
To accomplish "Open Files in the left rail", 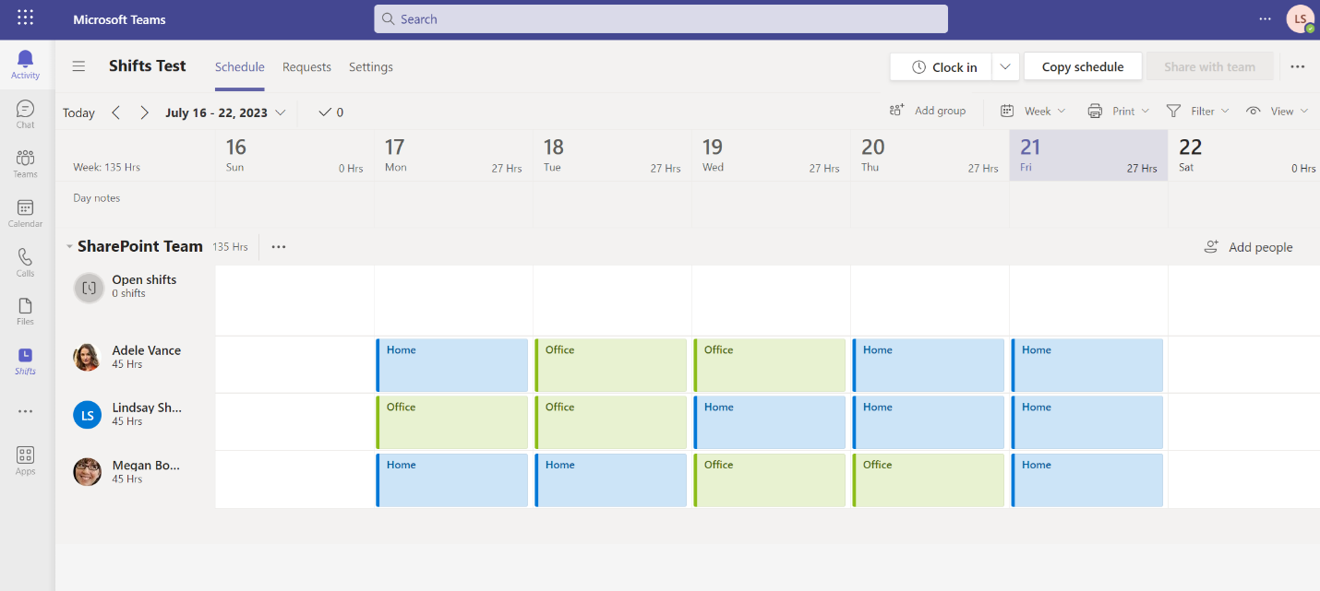I will 25,312.
